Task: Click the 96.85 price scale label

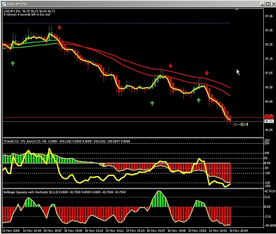Action: coord(268,102)
